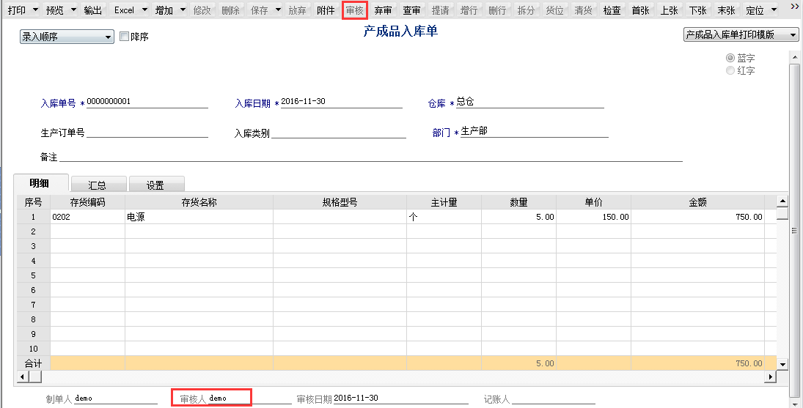Click the grid's scroll down arrow

point(782,365)
